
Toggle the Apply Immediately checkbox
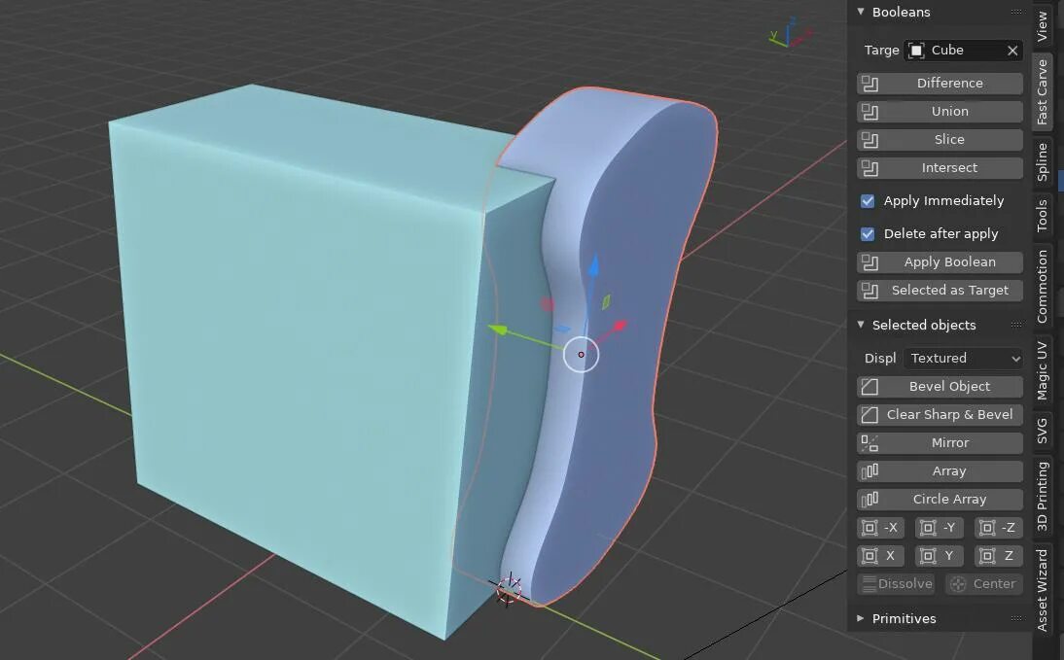pos(868,201)
